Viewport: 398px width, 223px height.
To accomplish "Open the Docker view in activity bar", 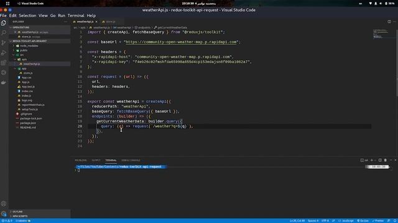I will coord(4,82).
